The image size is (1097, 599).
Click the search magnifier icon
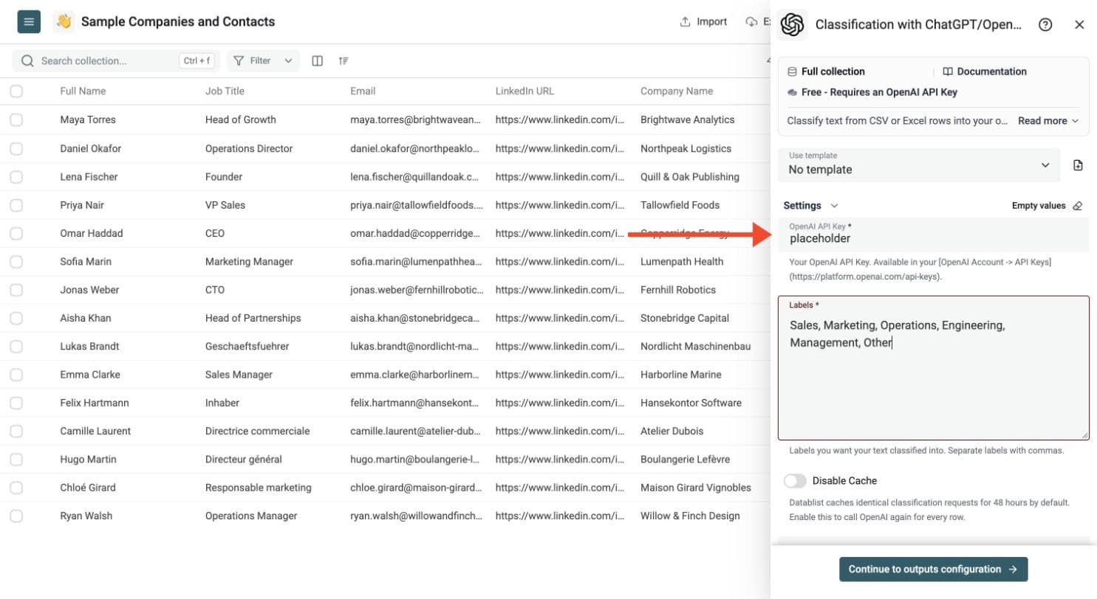tap(28, 61)
